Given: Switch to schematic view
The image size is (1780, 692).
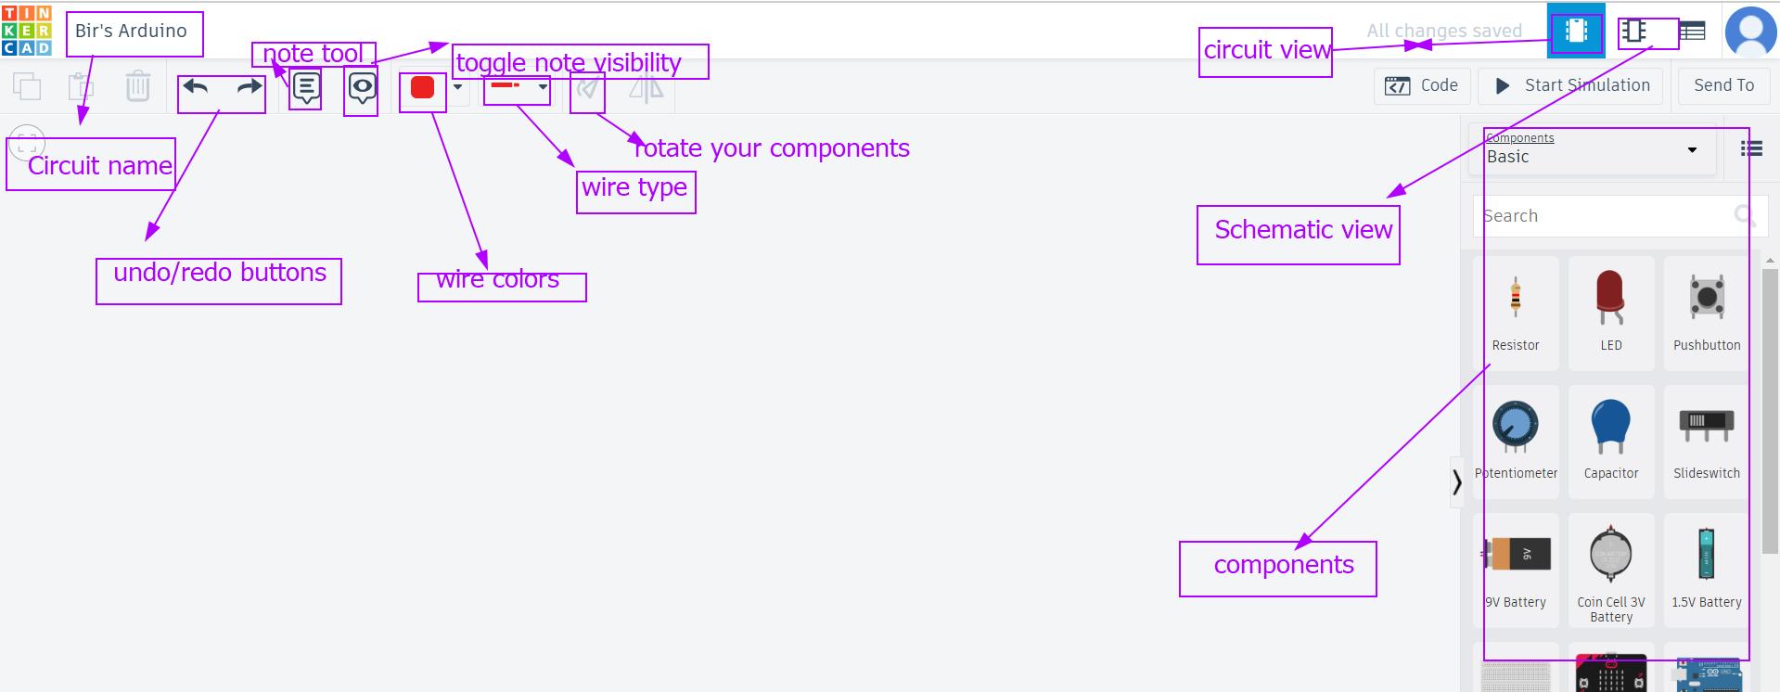Looking at the screenshot, I should [x=1633, y=31].
